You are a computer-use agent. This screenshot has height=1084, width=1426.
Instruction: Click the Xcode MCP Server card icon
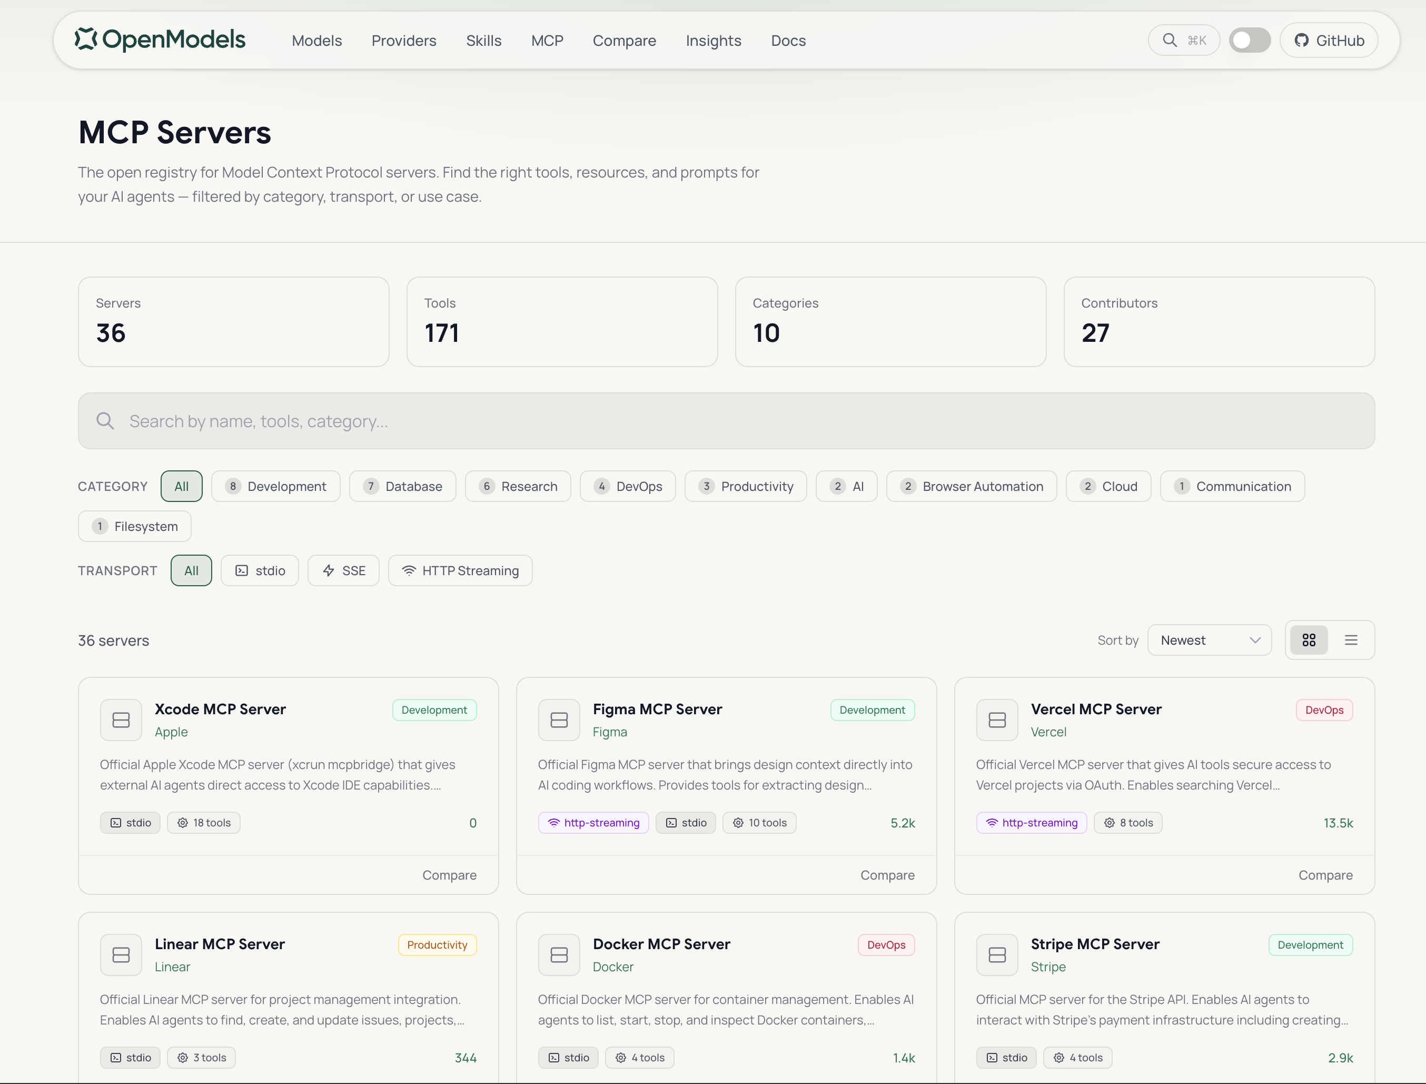click(121, 720)
